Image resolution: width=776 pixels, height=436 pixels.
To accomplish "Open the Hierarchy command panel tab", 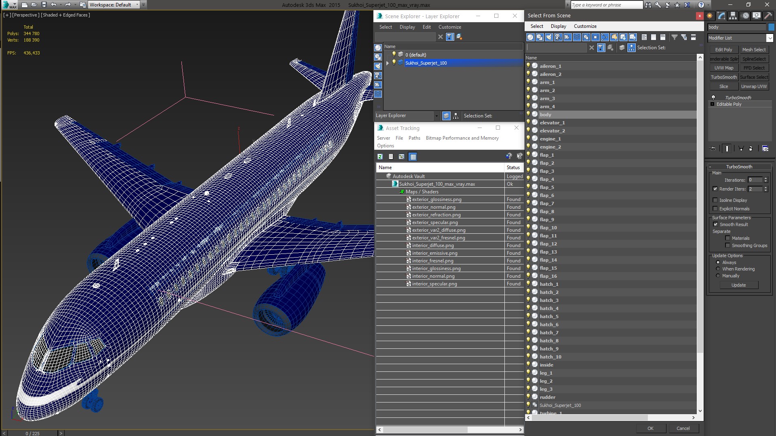I will click(733, 16).
